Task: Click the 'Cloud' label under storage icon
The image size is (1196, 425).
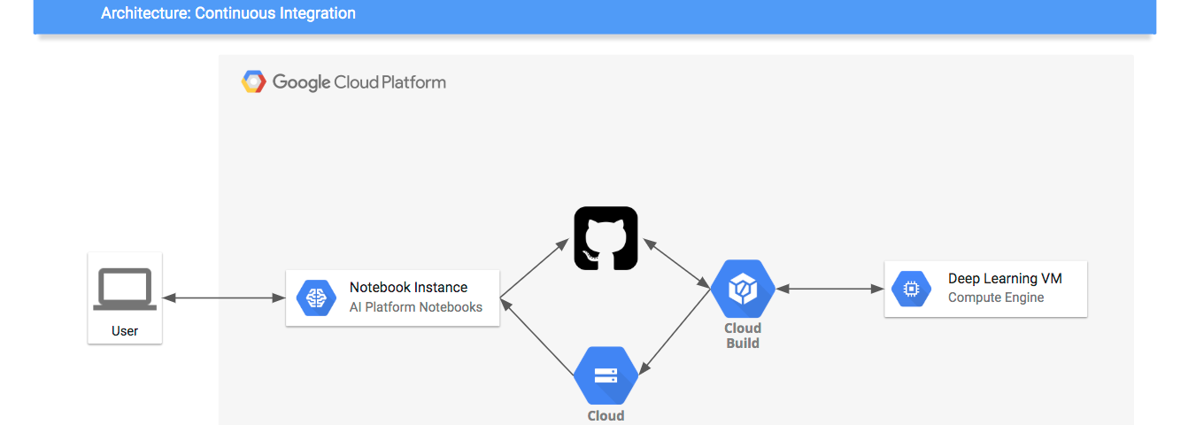Action: coord(606,415)
